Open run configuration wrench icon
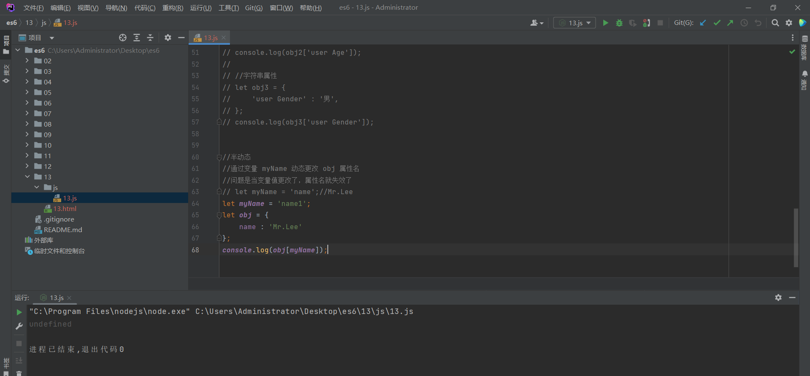 click(x=19, y=326)
